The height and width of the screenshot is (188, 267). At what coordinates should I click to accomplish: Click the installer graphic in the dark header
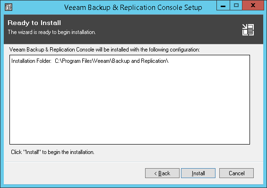coord(248,30)
